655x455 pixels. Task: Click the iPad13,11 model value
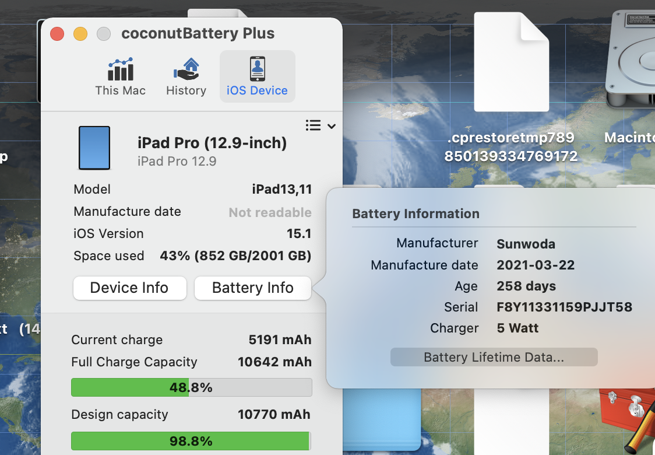click(x=282, y=190)
